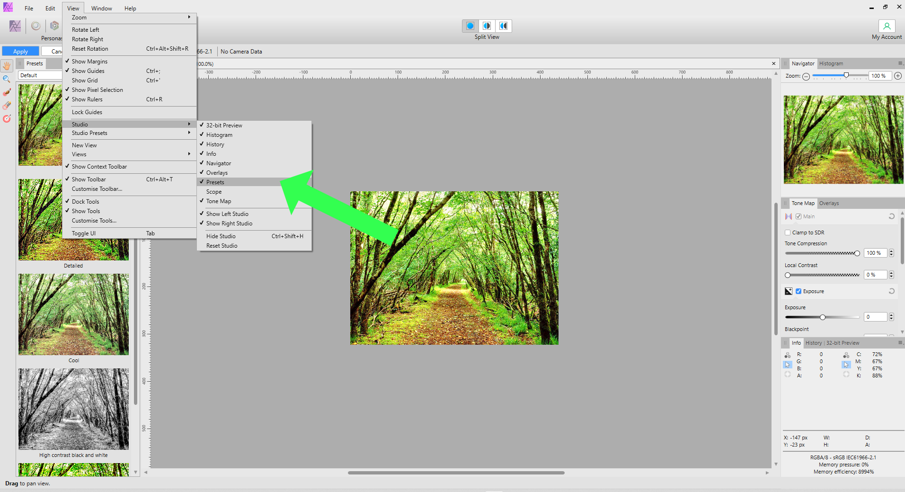Image resolution: width=905 pixels, height=492 pixels.
Task: Open My Account icon
Action: [887, 26]
